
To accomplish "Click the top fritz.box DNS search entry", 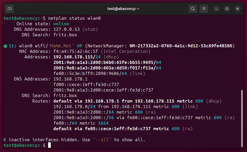I will click(65, 35).
